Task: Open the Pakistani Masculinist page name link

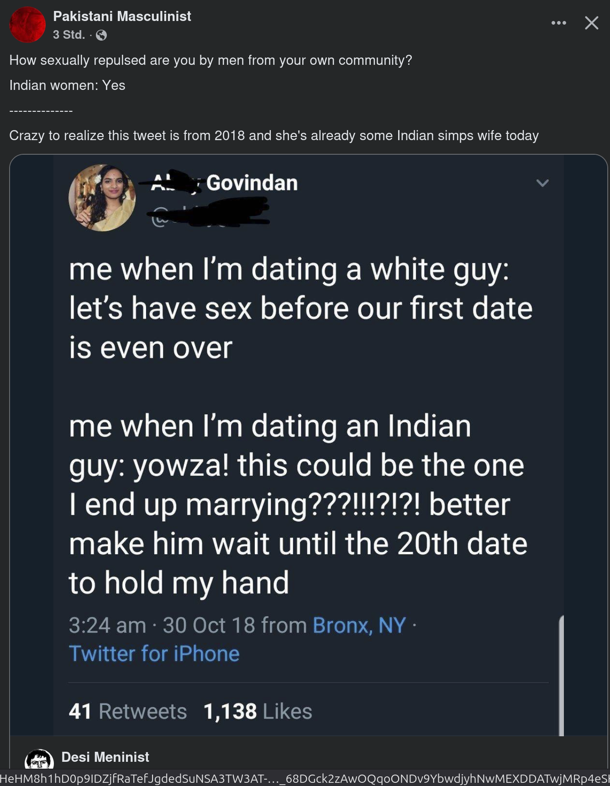Action: [x=122, y=16]
